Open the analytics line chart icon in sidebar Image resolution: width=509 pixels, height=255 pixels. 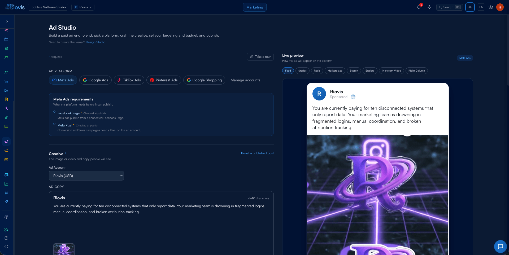(6, 184)
